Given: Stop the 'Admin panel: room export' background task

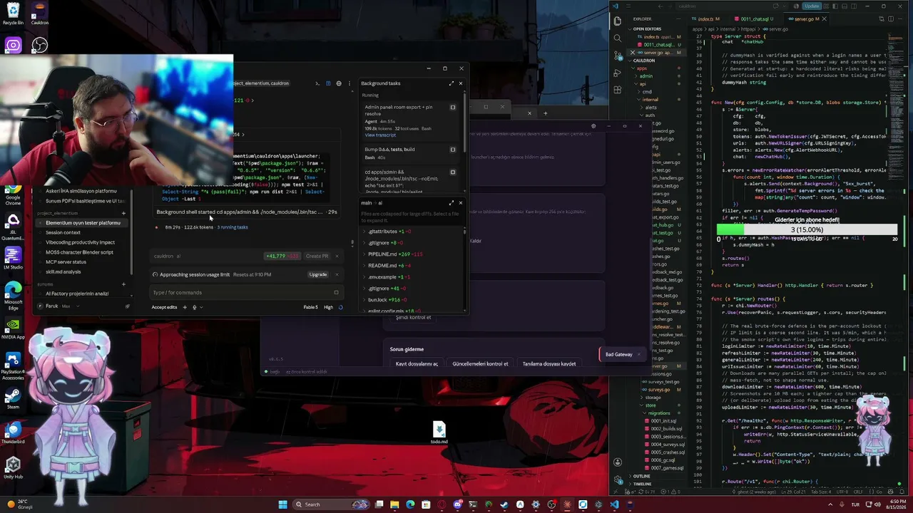Looking at the screenshot, I should (452, 108).
